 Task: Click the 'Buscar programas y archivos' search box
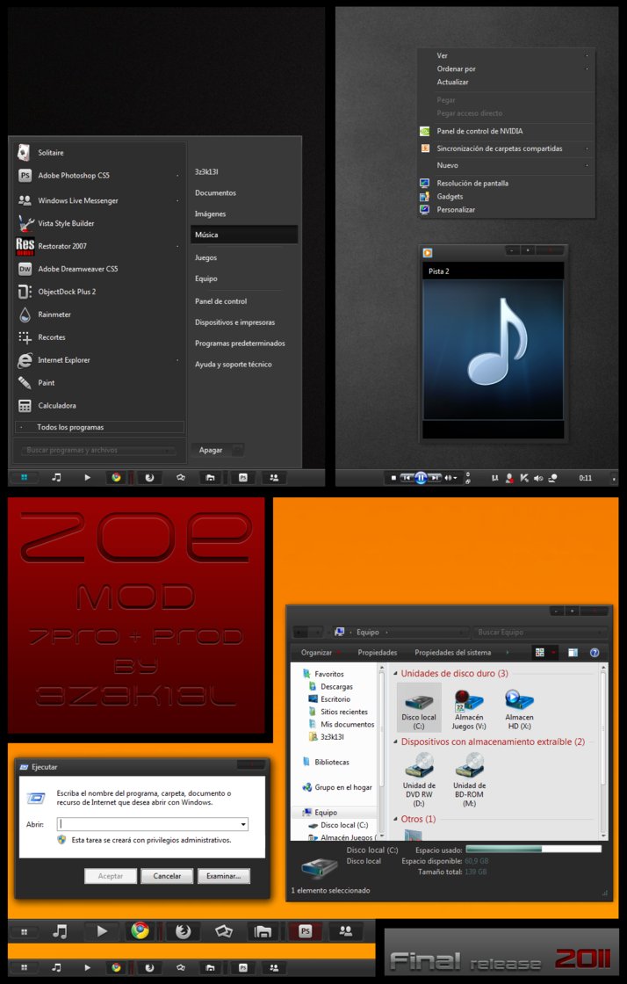[x=83, y=451]
